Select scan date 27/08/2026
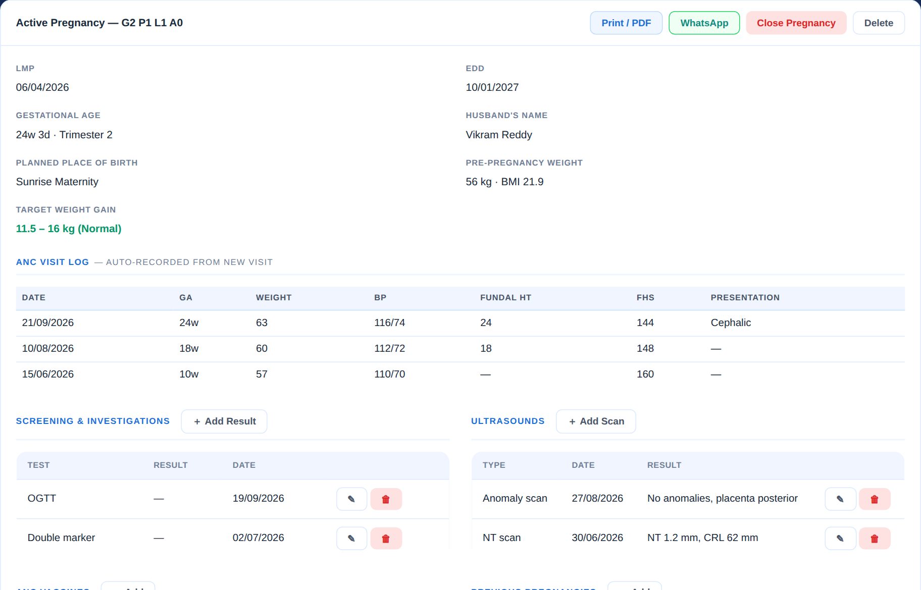This screenshot has width=921, height=590. coord(597,498)
